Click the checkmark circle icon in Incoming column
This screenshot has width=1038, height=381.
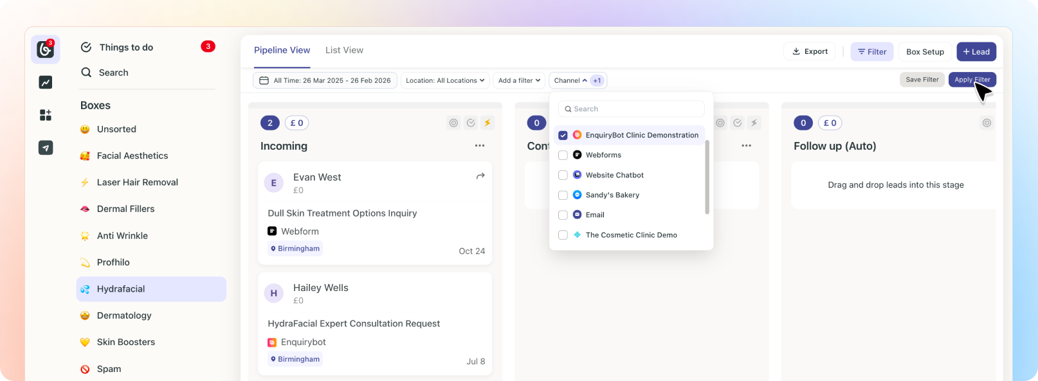(x=471, y=123)
